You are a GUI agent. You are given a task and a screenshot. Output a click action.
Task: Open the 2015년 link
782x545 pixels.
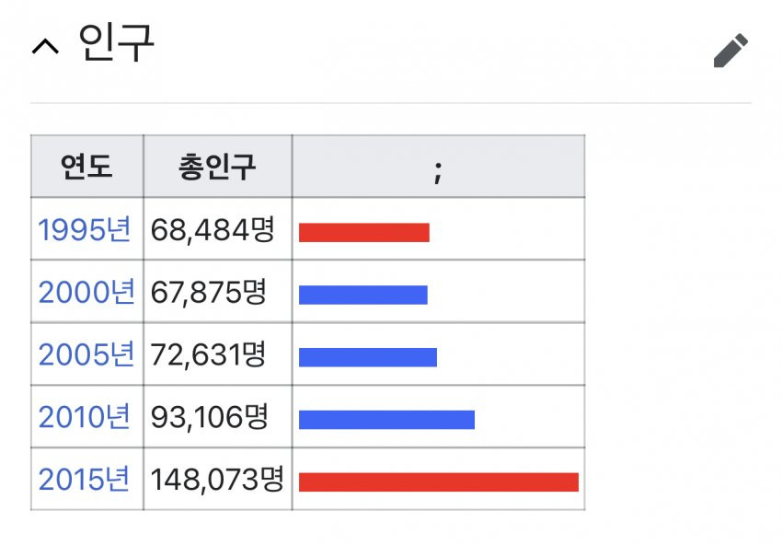[85, 479]
